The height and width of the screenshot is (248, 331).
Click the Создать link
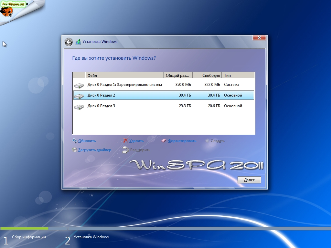(218, 141)
